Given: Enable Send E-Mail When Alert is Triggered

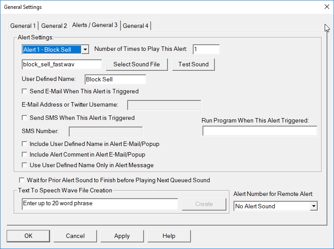Looking at the screenshot, I should 25,92.
